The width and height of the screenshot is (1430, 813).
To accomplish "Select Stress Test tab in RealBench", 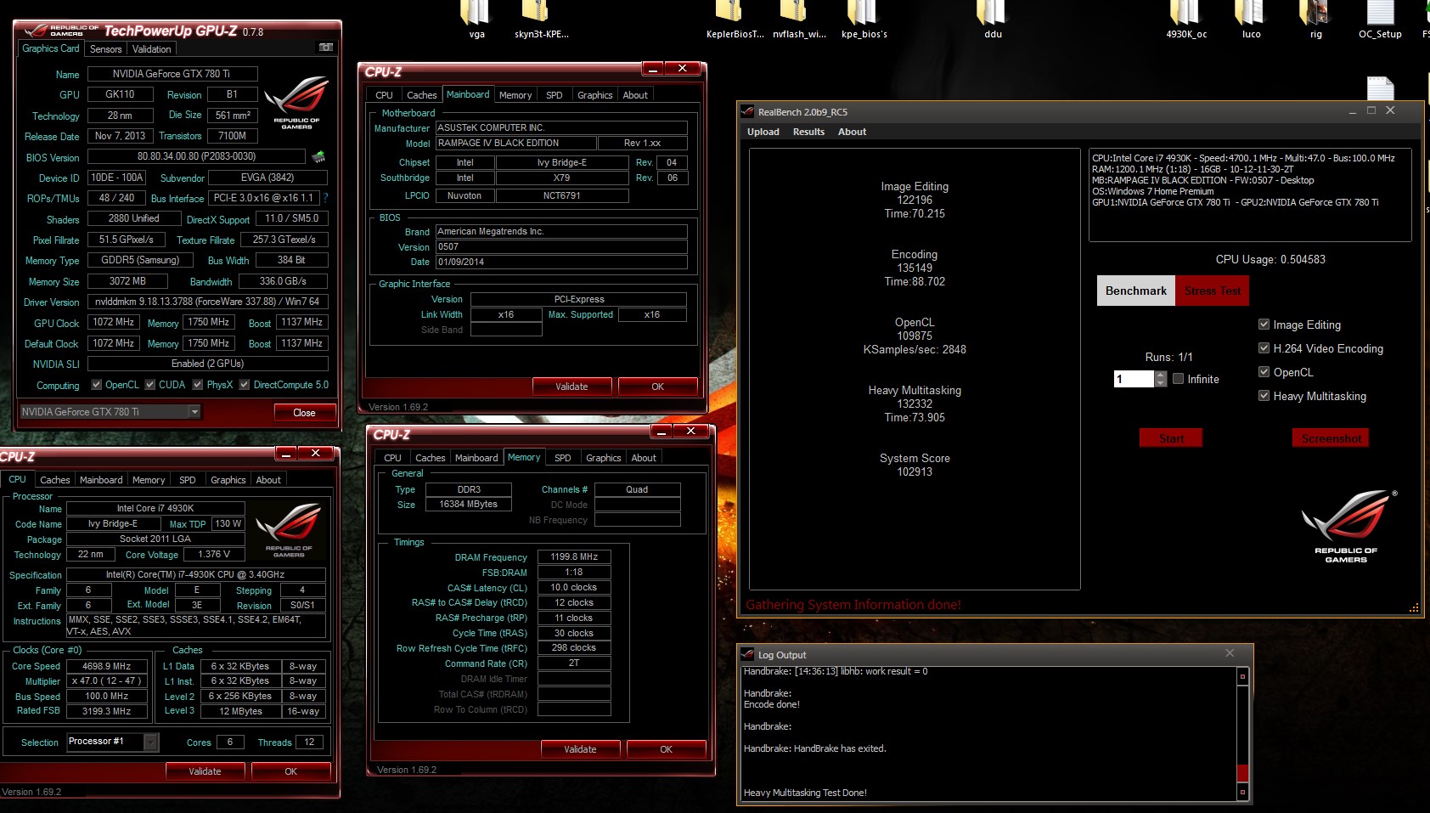I will click(1212, 291).
